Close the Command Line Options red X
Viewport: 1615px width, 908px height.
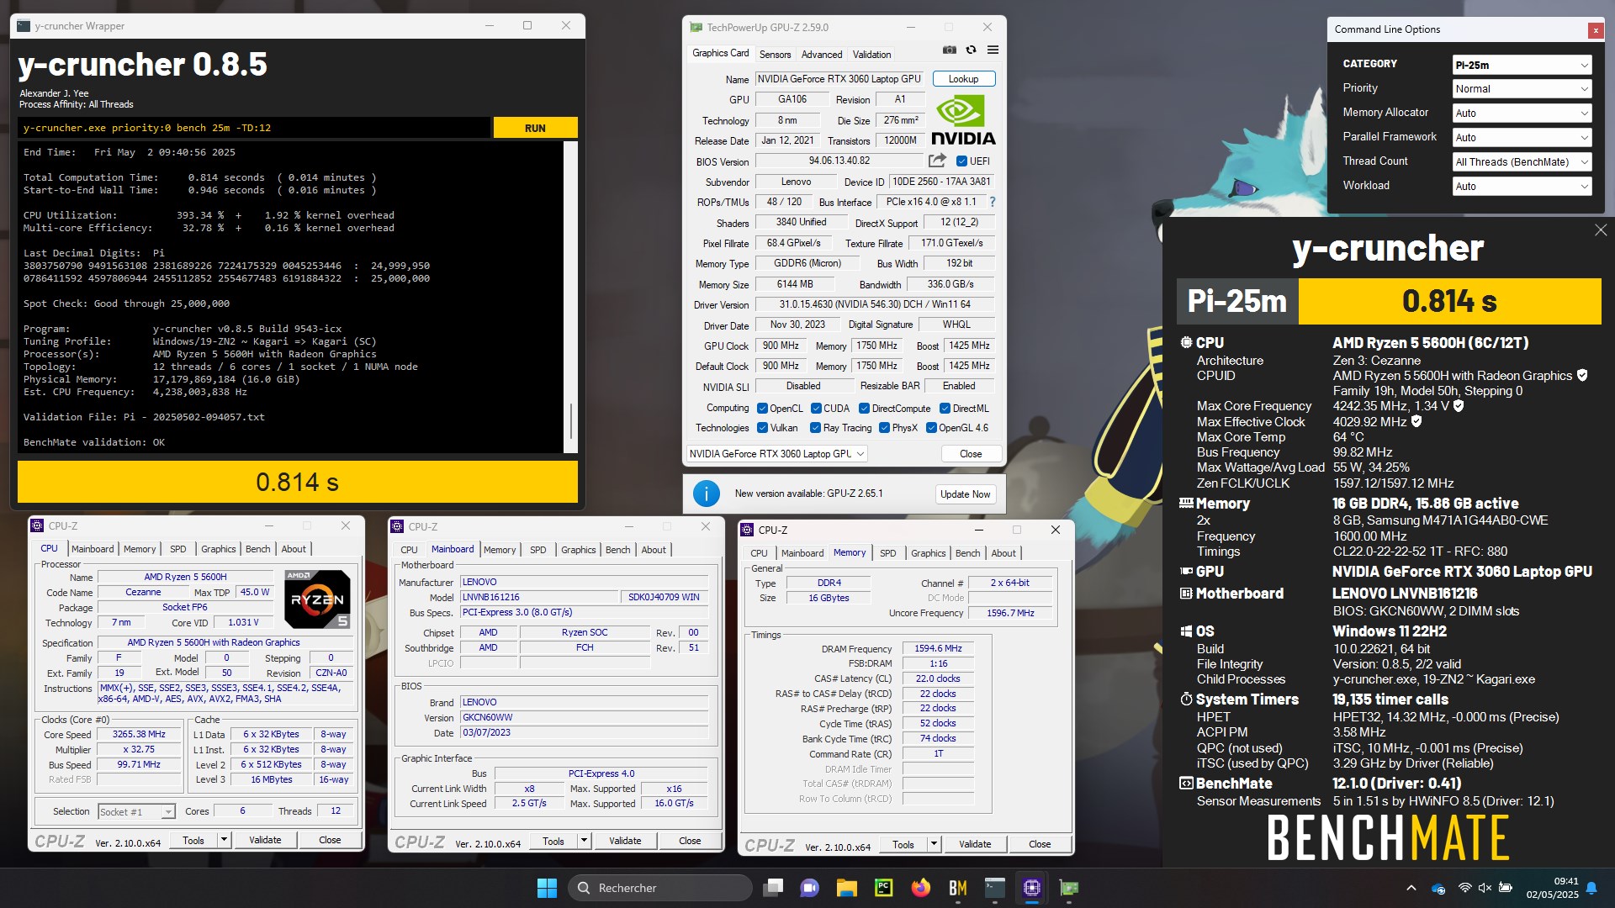click(1596, 30)
